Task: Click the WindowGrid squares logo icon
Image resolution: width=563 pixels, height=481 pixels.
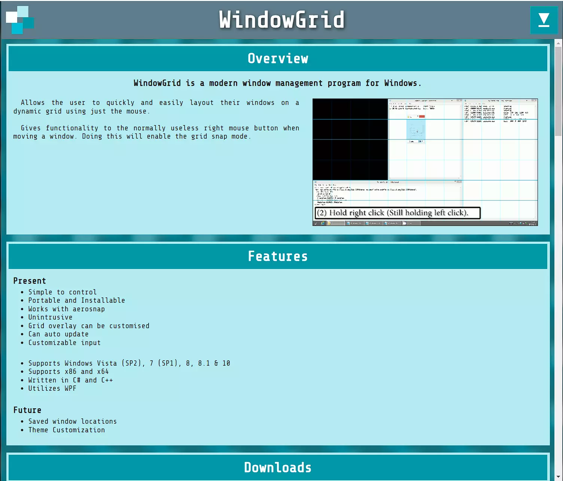Action: click(x=20, y=20)
